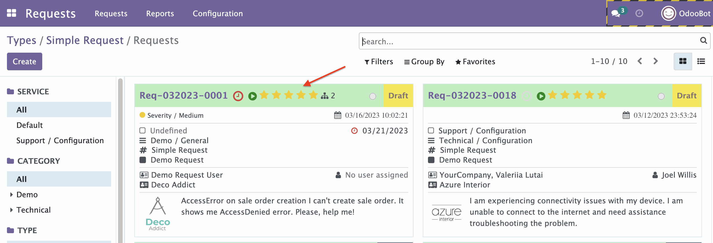Click contact card icon beside Demo Request User
The width and height of the screenshot is (713, 243).
click(144, 175)
